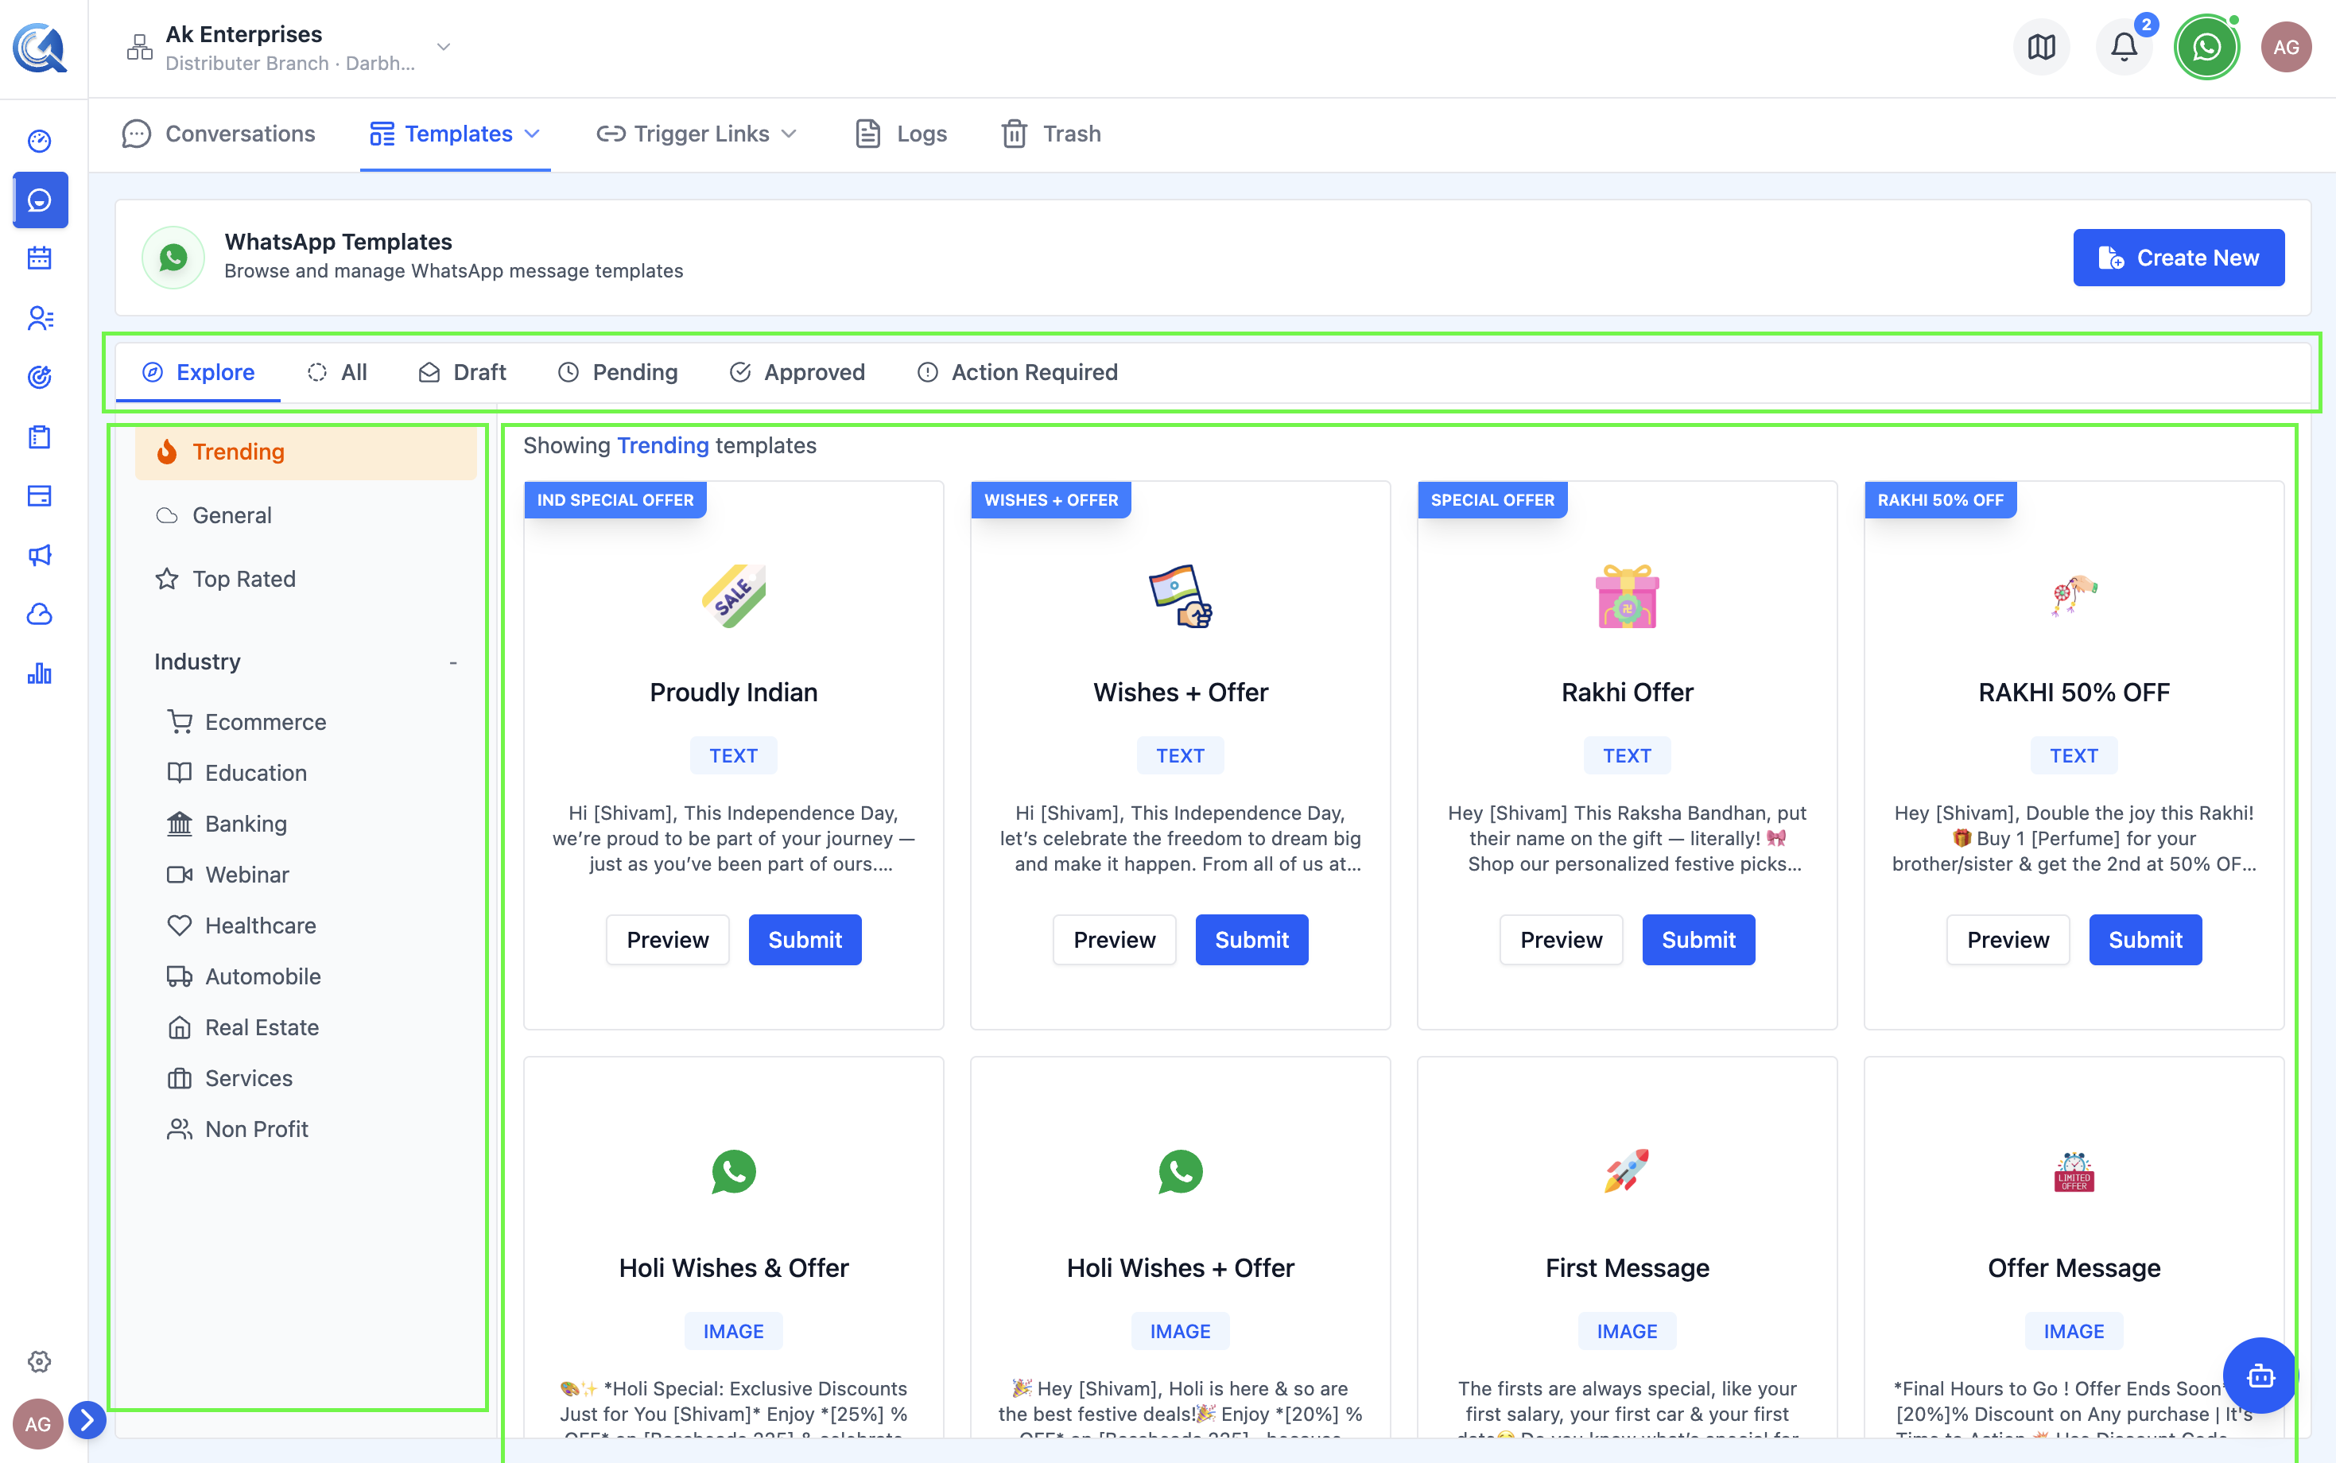Switch to the Action Required tab
Screen dimensions: 2336x1463
click(x=1018, y=373)
